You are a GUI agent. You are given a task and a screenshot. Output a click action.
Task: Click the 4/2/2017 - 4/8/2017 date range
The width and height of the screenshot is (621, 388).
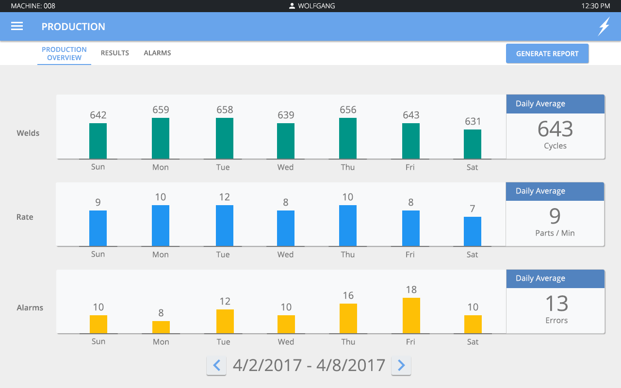309,365
